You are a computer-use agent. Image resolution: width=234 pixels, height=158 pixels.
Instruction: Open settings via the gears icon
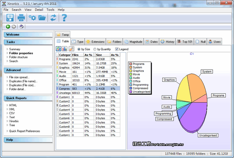coord(32,18)
